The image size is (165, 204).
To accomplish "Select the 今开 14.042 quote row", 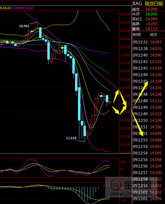I will coord(148,14).
